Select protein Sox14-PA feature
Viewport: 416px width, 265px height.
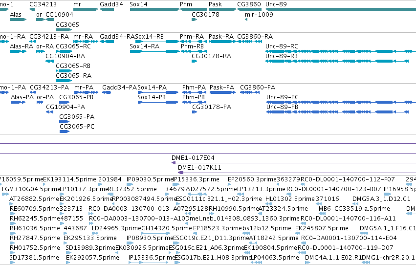158,92
